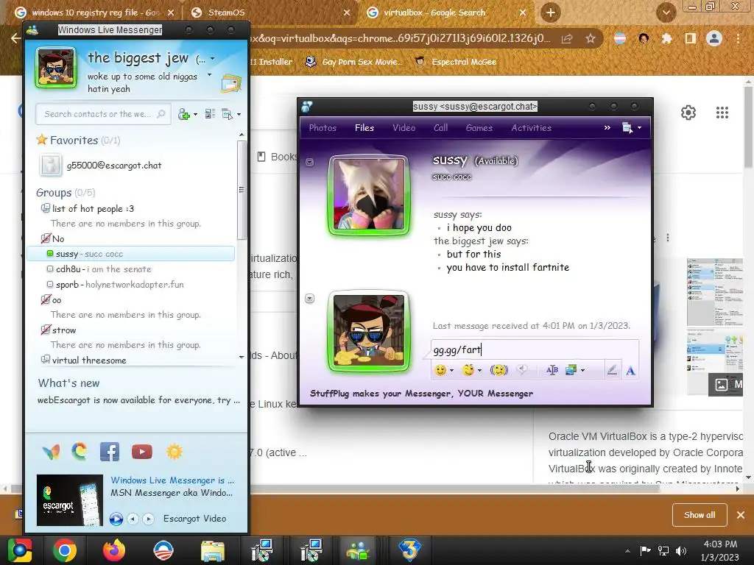Open display name dropdown arrow

[x=213, y=59]
